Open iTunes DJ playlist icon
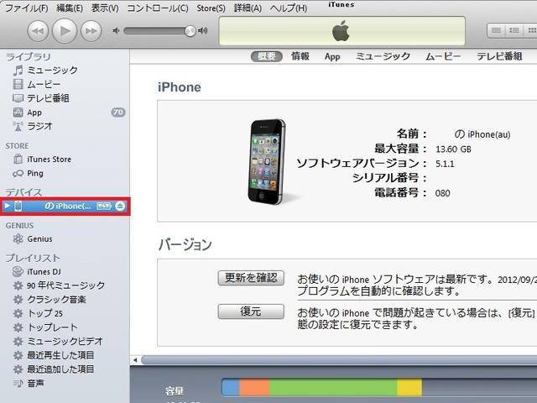This screenshot has width=537, height=403. click(18, 272)
